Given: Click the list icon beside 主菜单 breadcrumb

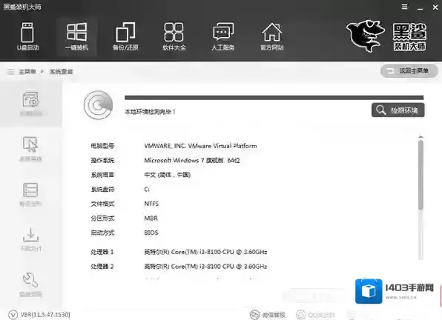Looking at the screenshot, I should [x=10, y=72].
